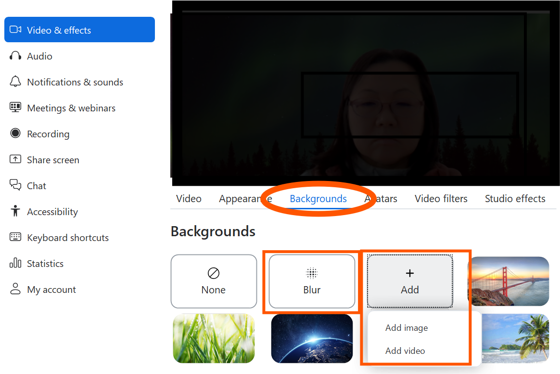Select the Earth from space background
Screen dimensions: 560x374
[312, 338]
